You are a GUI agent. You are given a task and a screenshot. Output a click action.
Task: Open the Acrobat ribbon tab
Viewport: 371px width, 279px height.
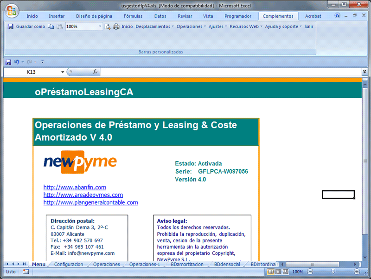313,16
